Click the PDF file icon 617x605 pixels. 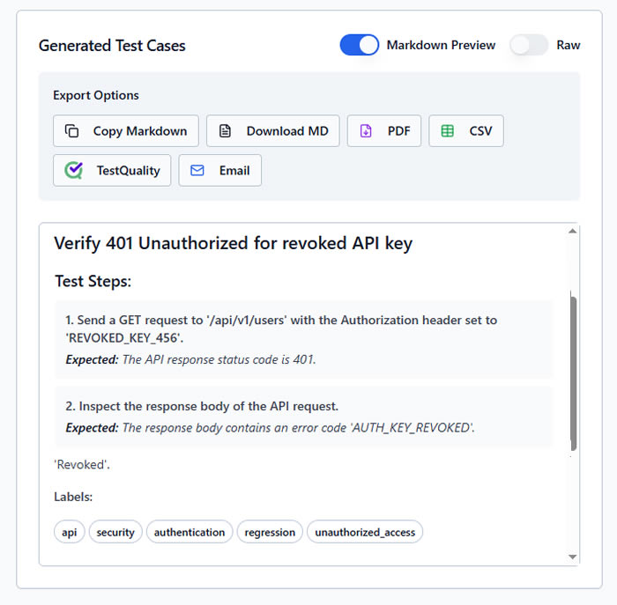(x=367, y=131)
